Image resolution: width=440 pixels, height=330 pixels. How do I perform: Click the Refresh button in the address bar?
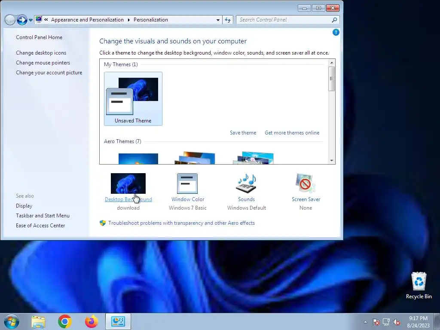pos(228,20)
